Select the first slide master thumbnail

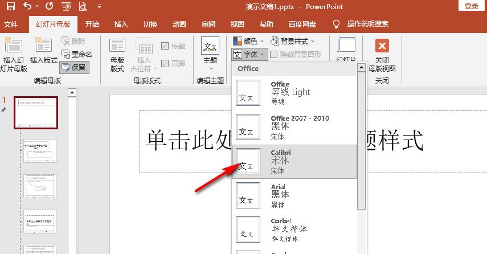(x=36, y=113)
